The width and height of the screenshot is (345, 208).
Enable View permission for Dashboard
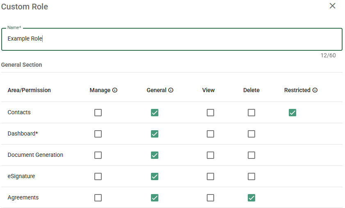(x=210, y=134)
